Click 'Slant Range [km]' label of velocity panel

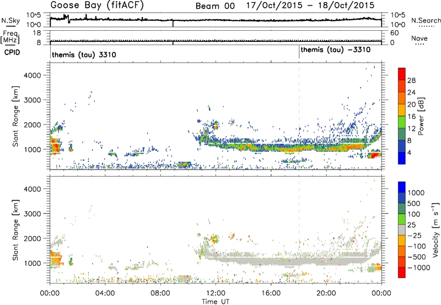[15, 230]
